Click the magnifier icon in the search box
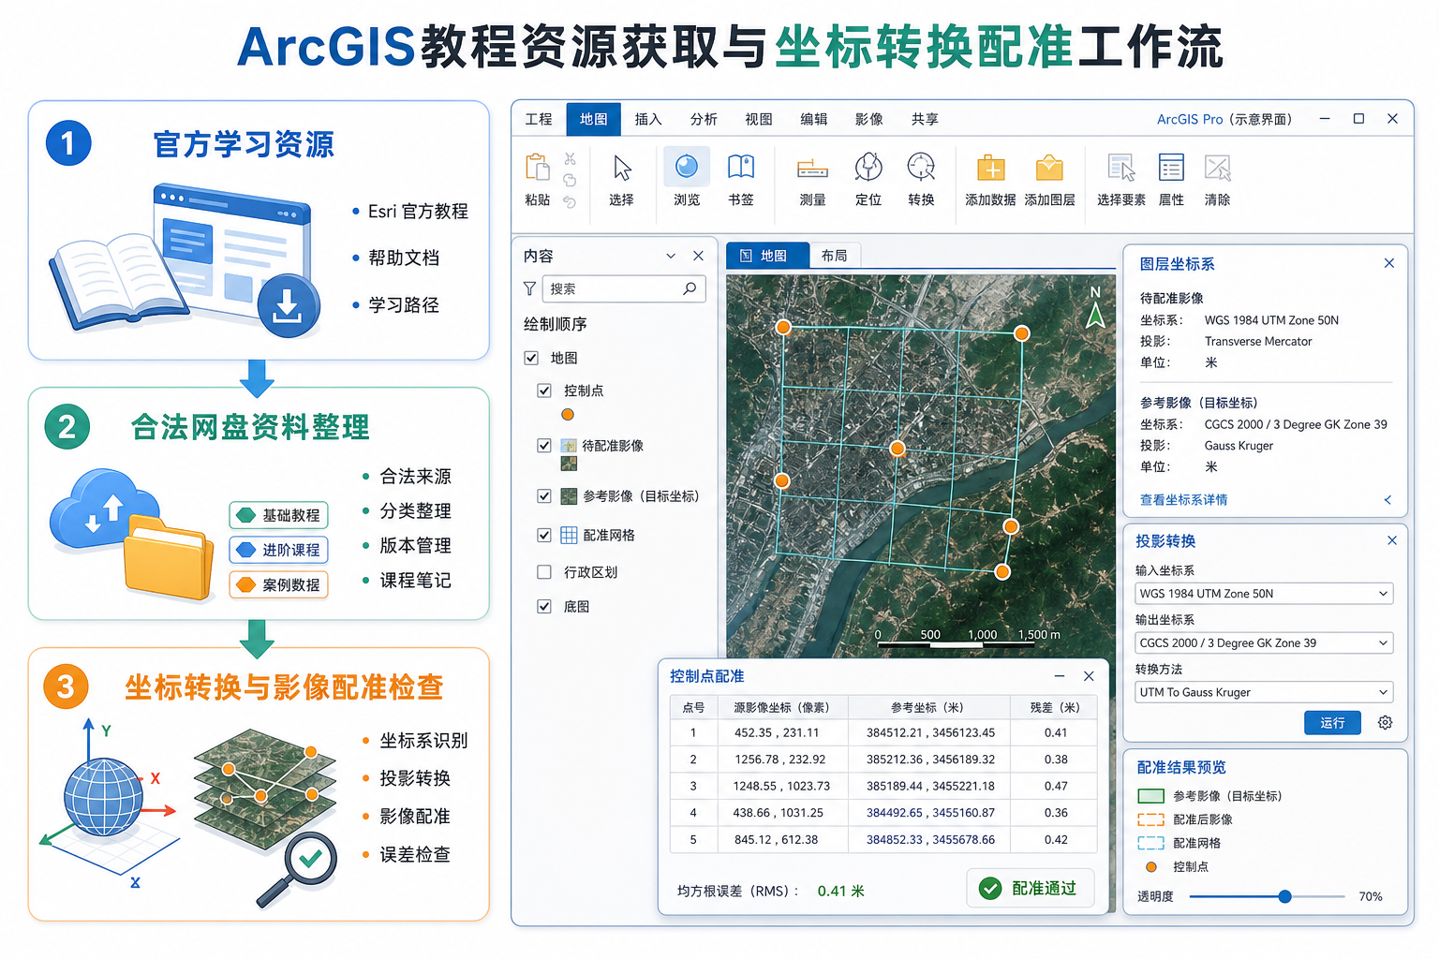 point(690,288)
